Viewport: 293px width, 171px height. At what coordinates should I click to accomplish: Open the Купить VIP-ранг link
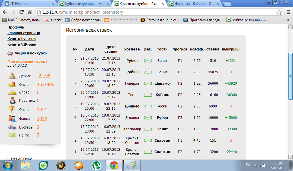[22, 44]
